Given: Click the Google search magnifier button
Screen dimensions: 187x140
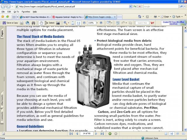Looking at the screenshot, I should pyautogui.click(x=181, y=6).
